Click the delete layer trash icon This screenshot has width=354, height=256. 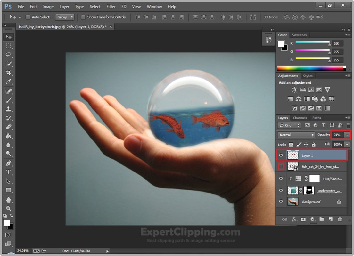(339, 219)
